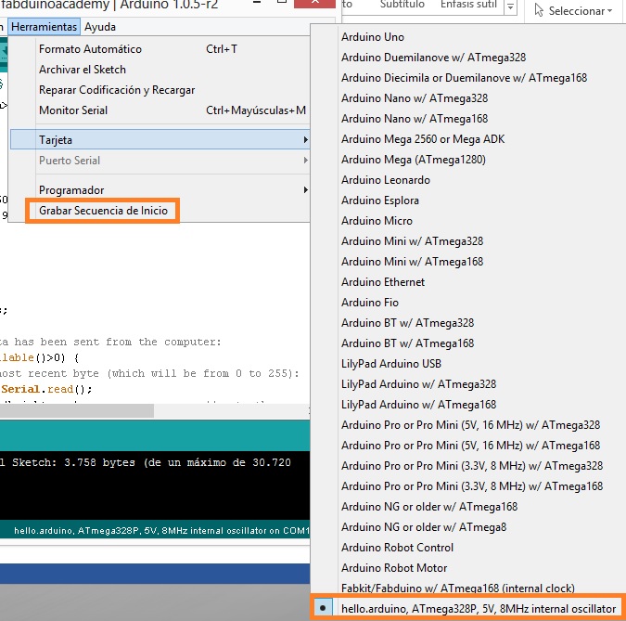Image resolution: width=626 pixels, height=621 pixels.
Task: Select Arduino Robot Control
Action: coord(467,548)
